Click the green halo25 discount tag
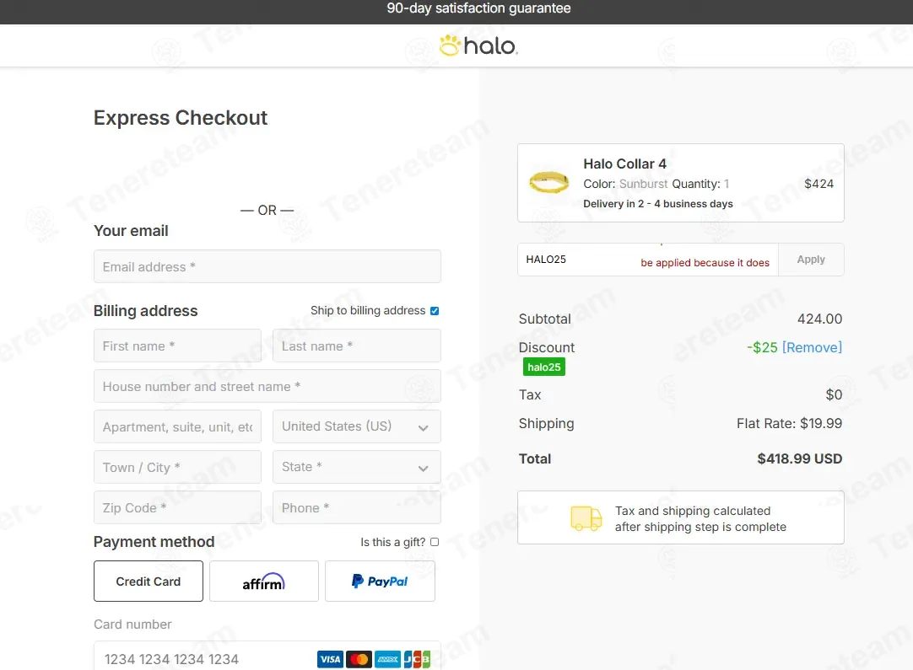The height and width of the screenshot is (670, 913). coord(544,367)
